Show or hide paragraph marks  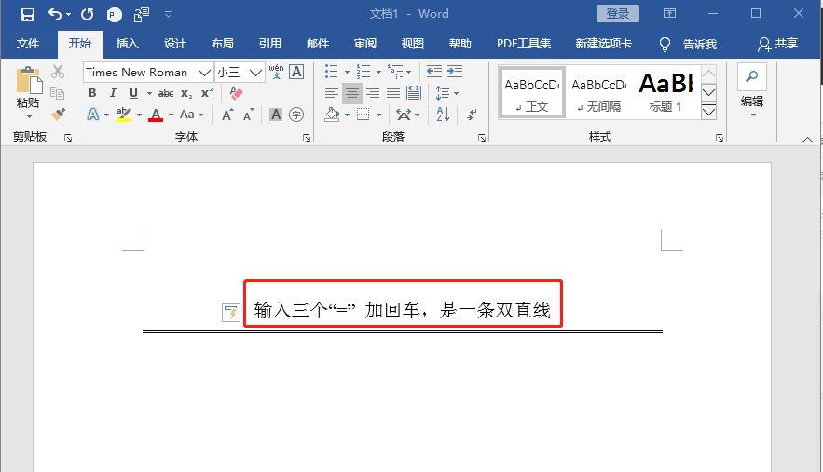(472, 115)
